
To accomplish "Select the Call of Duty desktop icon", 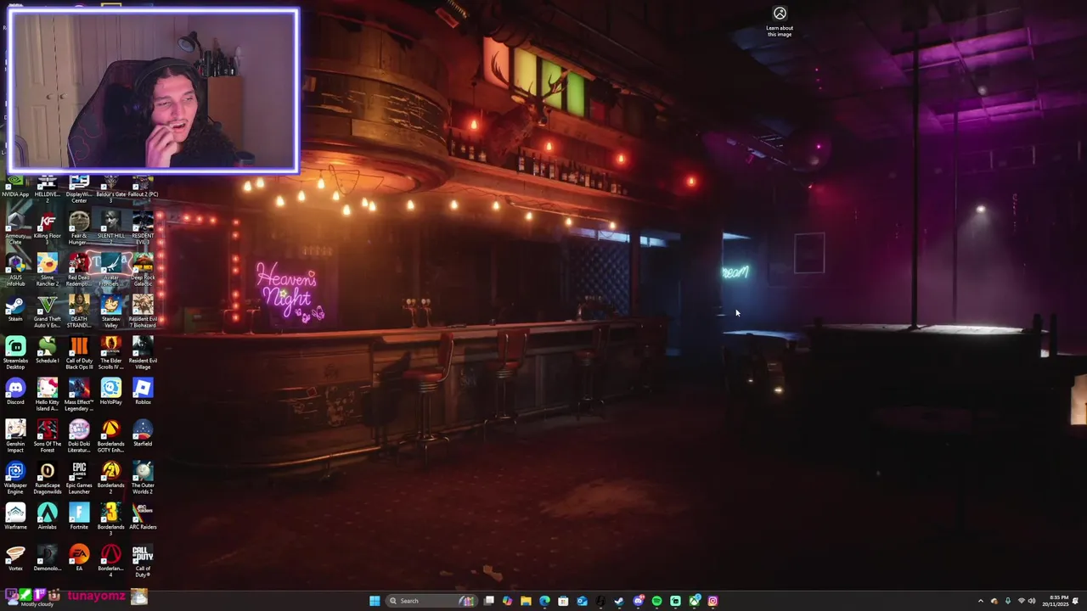I will tap(143, 561).
